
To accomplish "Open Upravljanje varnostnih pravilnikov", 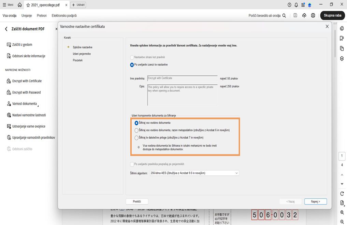I will [31, 138].
